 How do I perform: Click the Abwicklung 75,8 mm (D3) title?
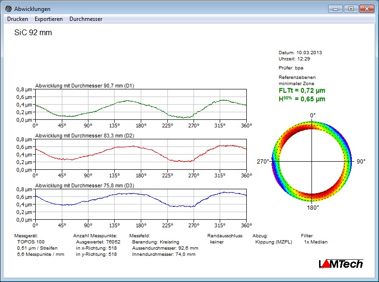tap(85, 186)
